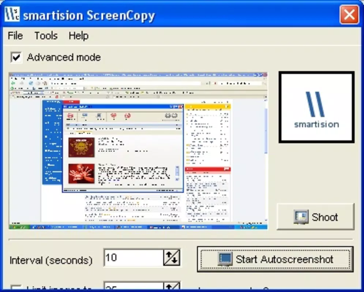The height and width of the screenshot is (292, 364).
Task: Click the Interval seconds input field
Action: pyautogui.click(x=134, y=258)
